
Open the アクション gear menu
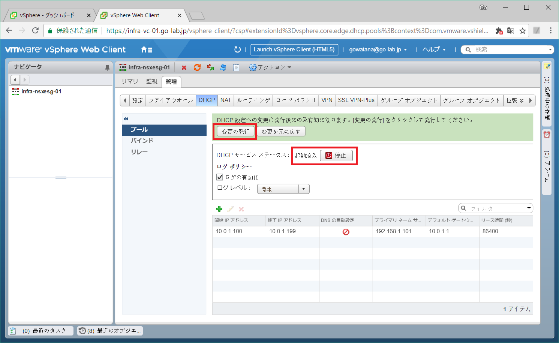pyautogui.click(x=270, y=67)
